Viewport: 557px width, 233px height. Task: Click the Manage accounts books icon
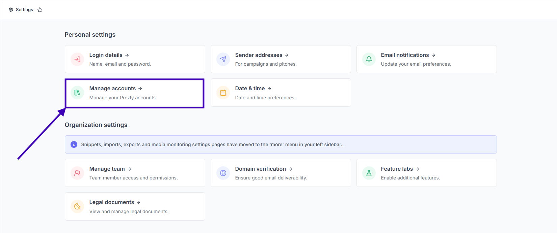tap(77, 93)
